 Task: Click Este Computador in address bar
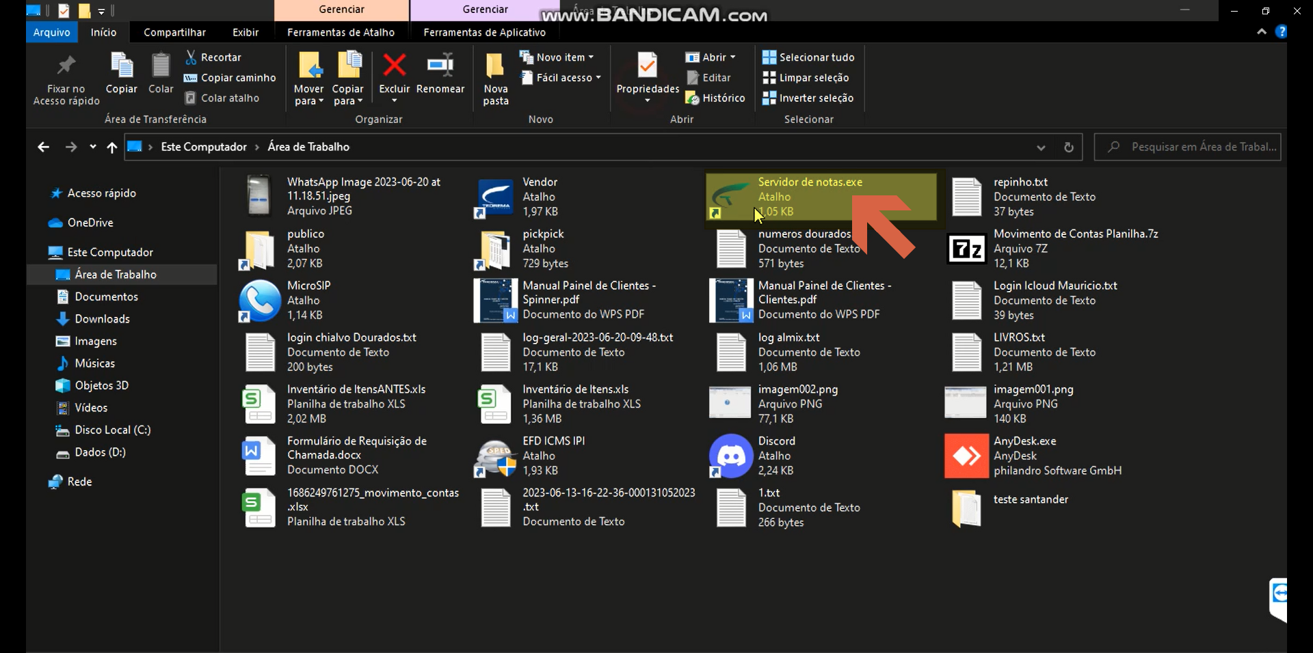click(204, 147)
